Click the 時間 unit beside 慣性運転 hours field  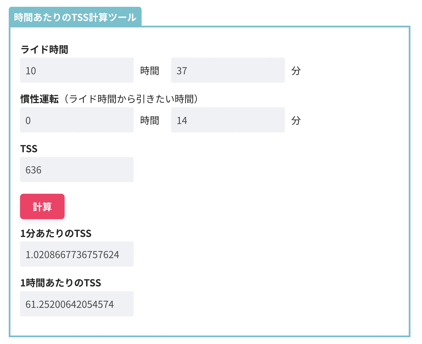150,120
